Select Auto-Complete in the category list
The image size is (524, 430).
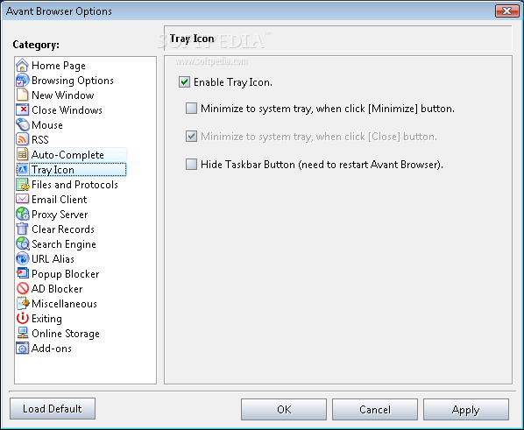67,155
